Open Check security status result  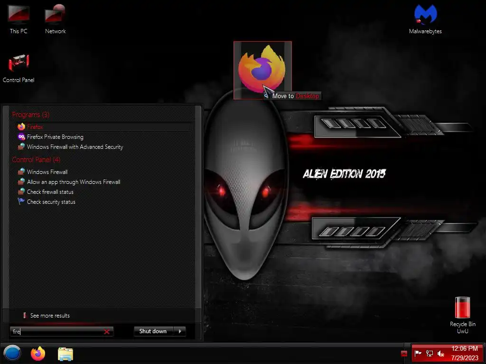point(104,202)
